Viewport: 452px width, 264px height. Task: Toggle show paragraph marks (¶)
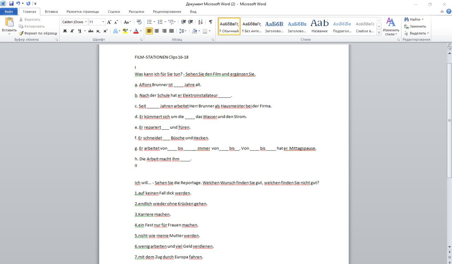tap(211, 22)
